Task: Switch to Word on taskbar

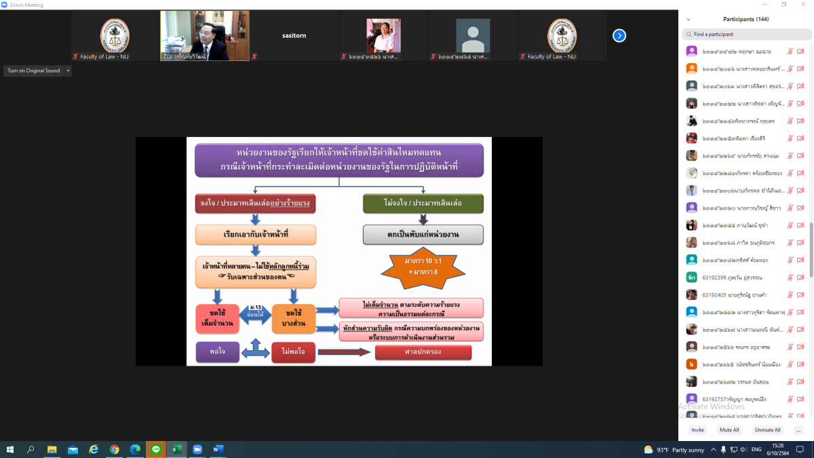Action: [x=218, y=449]
